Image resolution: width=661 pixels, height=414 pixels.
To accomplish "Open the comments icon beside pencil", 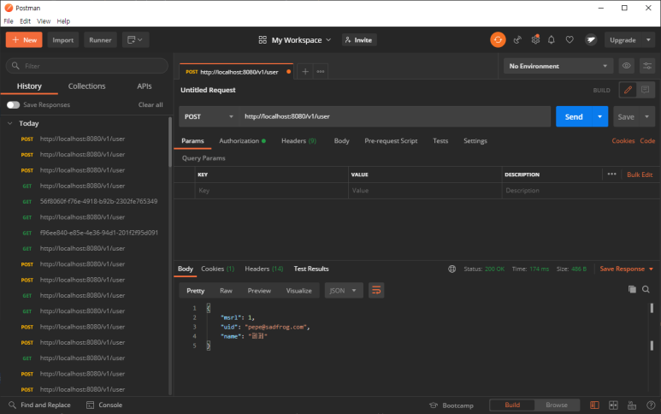I will point(645,90).
